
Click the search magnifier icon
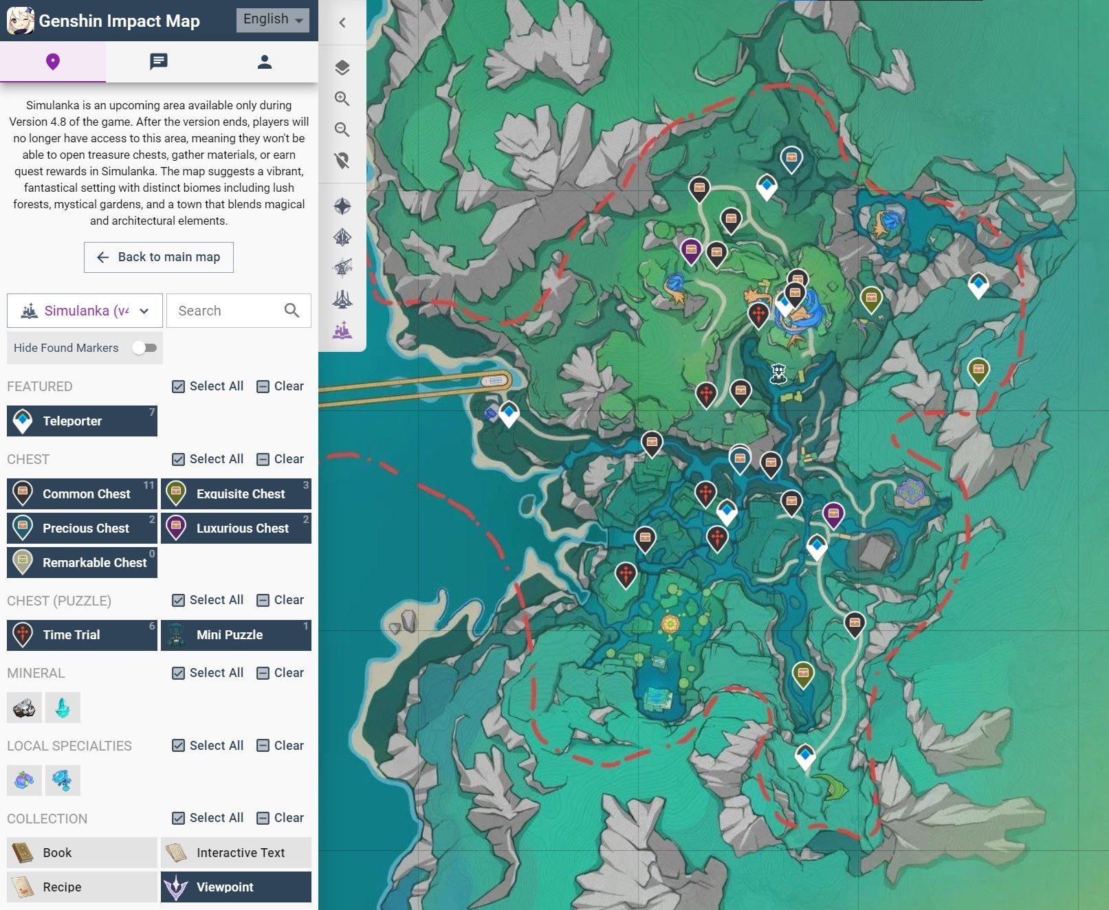tap(292, 311)
